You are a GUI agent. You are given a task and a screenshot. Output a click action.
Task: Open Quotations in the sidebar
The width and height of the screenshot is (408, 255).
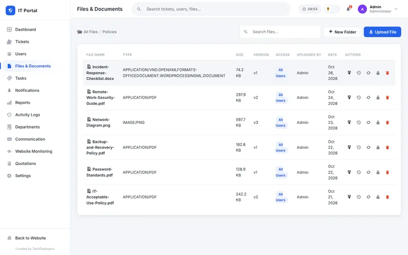35,163
